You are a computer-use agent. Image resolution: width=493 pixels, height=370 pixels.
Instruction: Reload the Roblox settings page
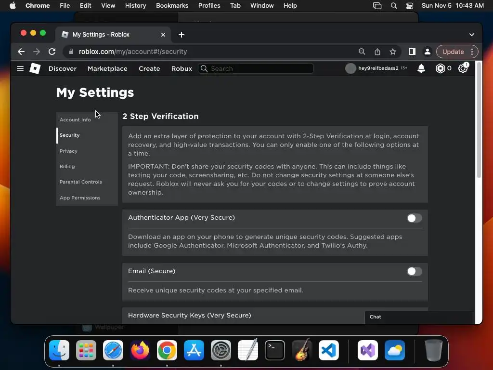pos(52,52)
